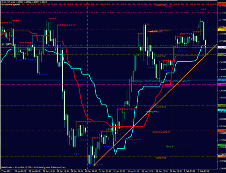Click the cyan 1.36387 price tag
226x173 pixels.
(222, 110)
